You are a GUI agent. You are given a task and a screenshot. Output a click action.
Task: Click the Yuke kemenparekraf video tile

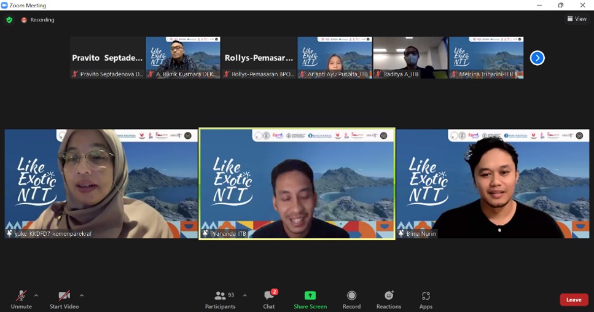[101, 184]
